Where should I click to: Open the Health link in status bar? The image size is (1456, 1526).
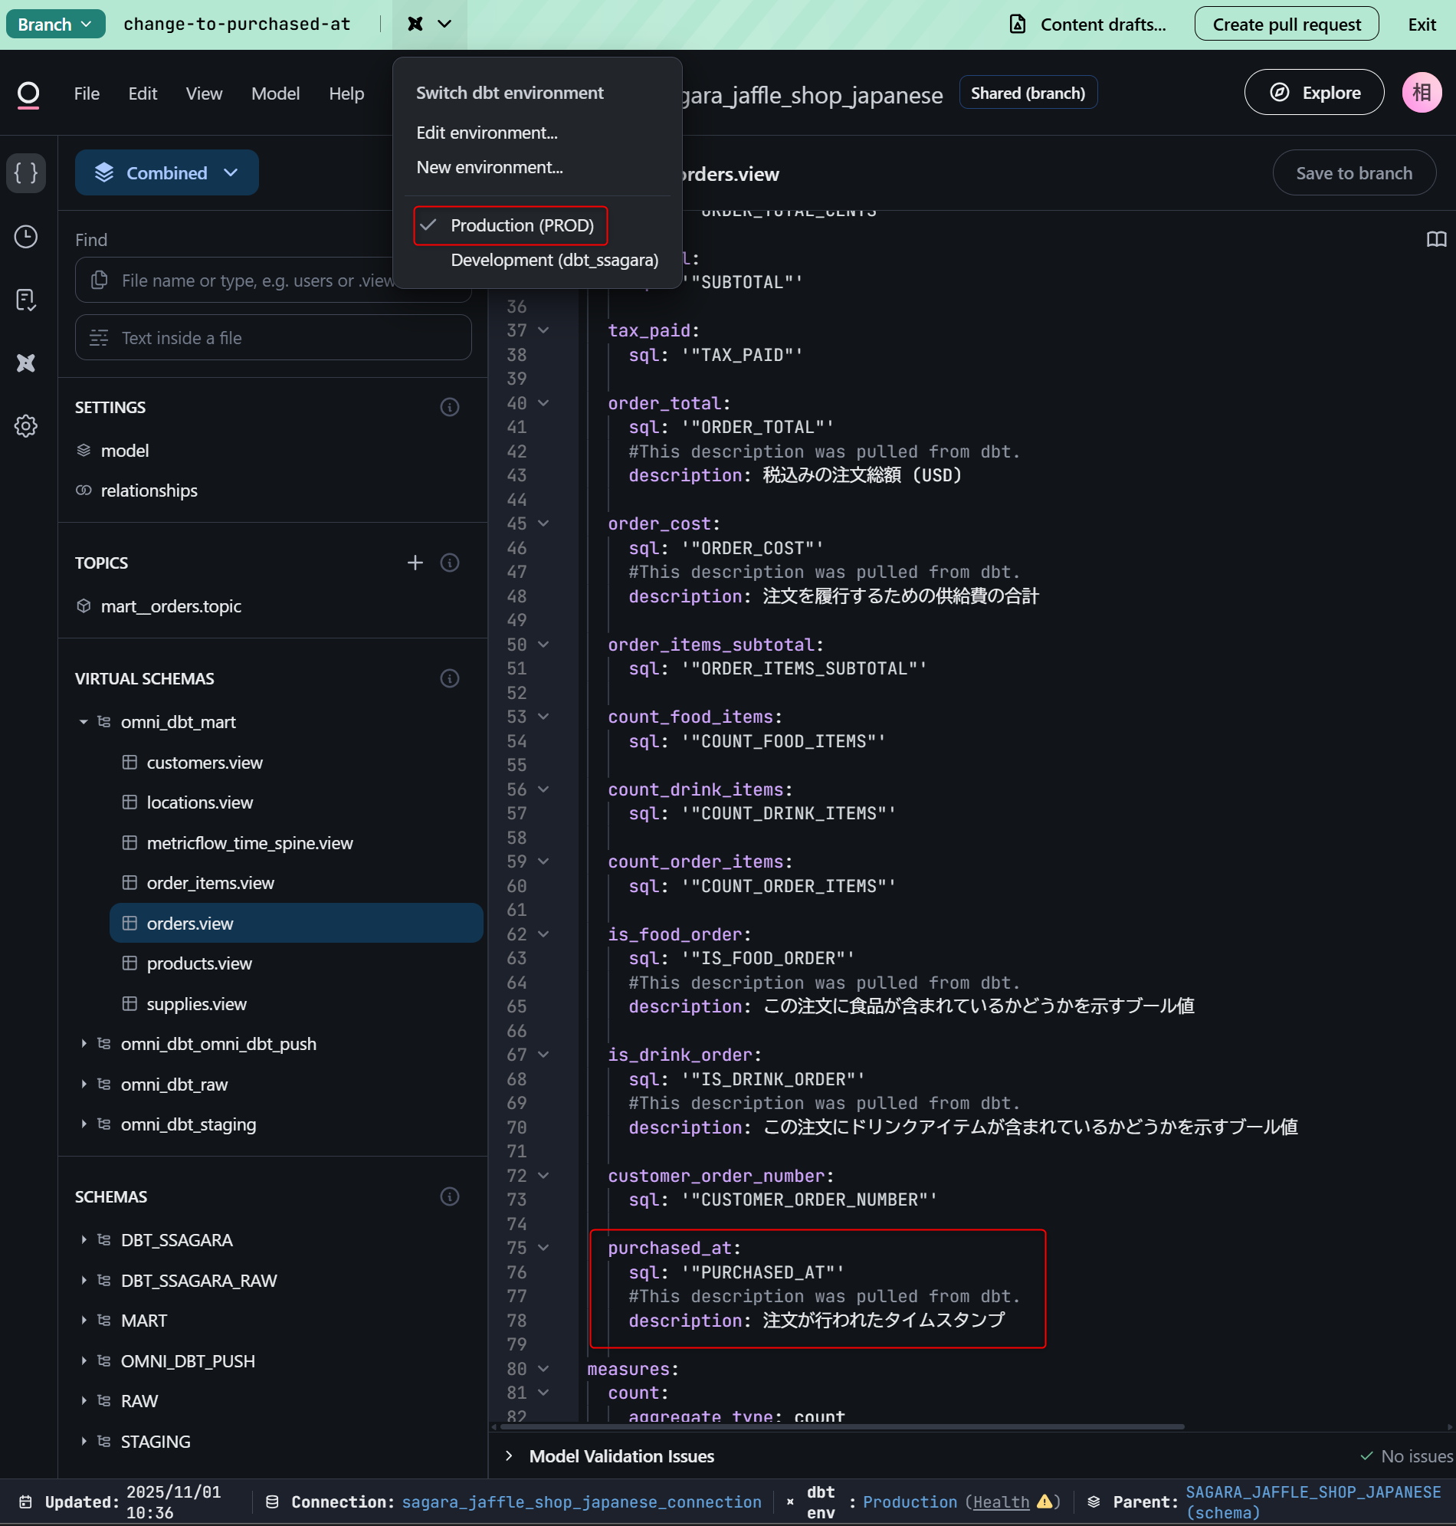[x=1002, y=1502]
